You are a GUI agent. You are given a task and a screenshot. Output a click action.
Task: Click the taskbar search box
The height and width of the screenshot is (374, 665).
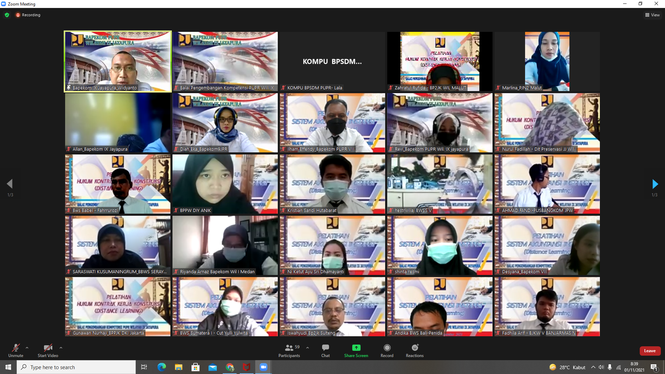76,367
